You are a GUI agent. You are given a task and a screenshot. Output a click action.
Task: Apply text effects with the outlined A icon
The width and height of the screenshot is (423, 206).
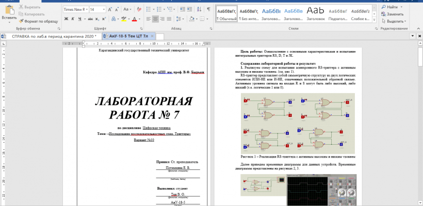pos(113,19)
